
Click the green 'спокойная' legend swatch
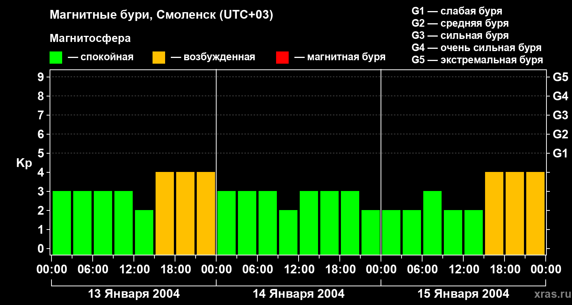56,58
